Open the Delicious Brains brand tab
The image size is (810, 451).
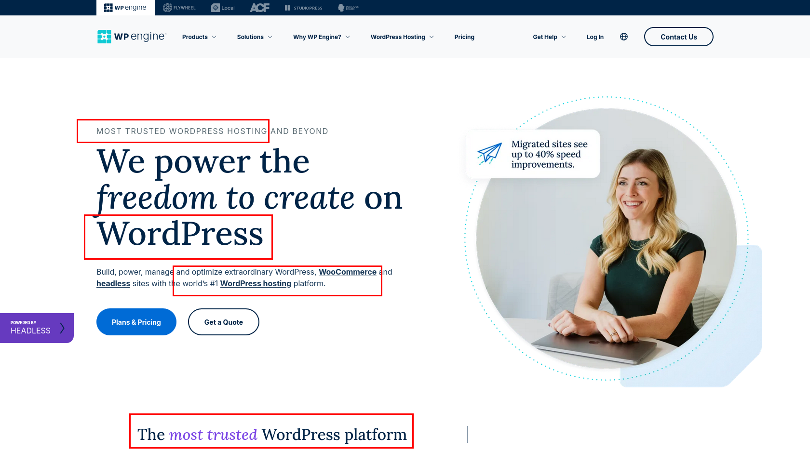348,8
